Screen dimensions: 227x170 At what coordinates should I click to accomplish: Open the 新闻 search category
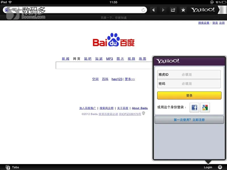point(66,59)
